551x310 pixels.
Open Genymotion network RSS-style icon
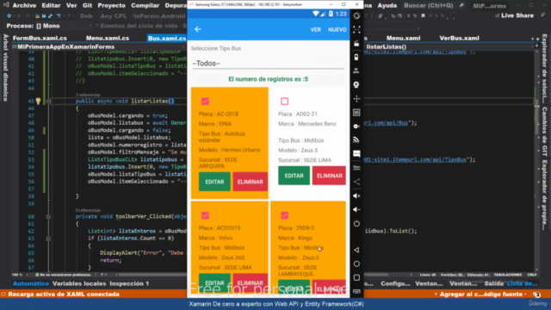click(356, 139)
